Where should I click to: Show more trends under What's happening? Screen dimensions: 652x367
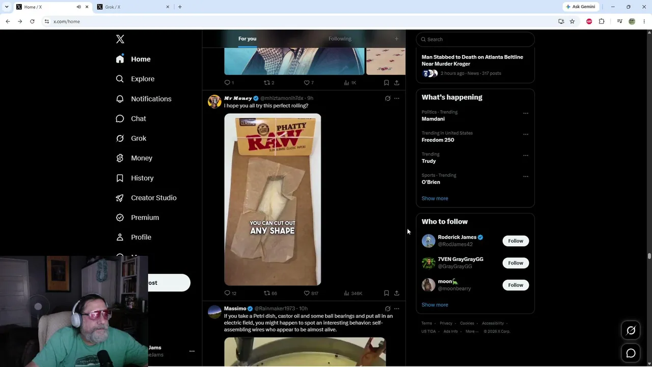[435, 198]
